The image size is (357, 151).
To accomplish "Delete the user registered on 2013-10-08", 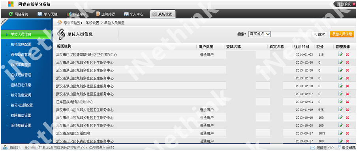I will (348, 125).
